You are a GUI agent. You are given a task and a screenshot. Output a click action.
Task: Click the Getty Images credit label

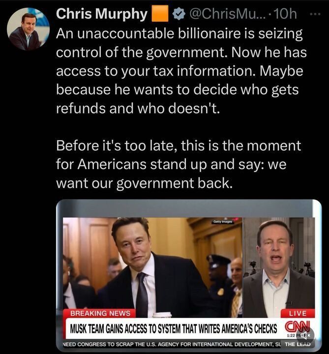222,222
